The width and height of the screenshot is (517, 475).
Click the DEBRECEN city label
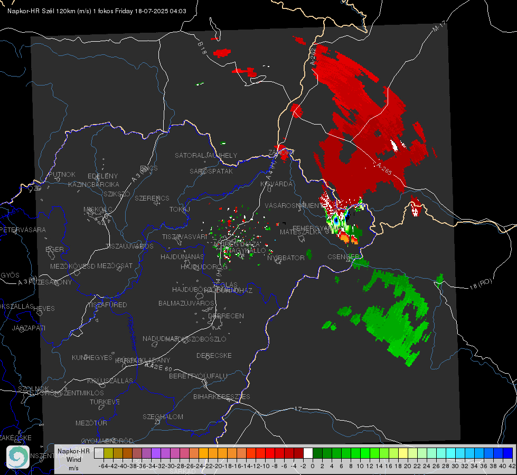pyautogui.click(x=226, y=316)
